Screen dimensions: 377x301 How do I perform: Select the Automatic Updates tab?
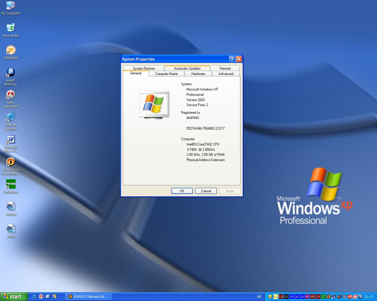(187, 68)
